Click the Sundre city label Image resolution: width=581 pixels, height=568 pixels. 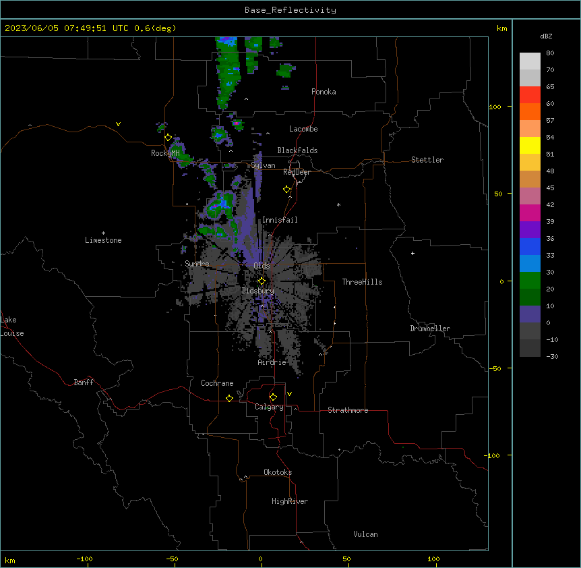click(x=197, y=264)
